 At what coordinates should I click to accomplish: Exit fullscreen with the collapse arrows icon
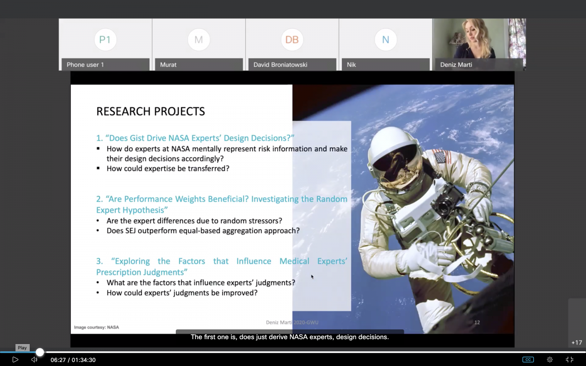tap(569, 360)
